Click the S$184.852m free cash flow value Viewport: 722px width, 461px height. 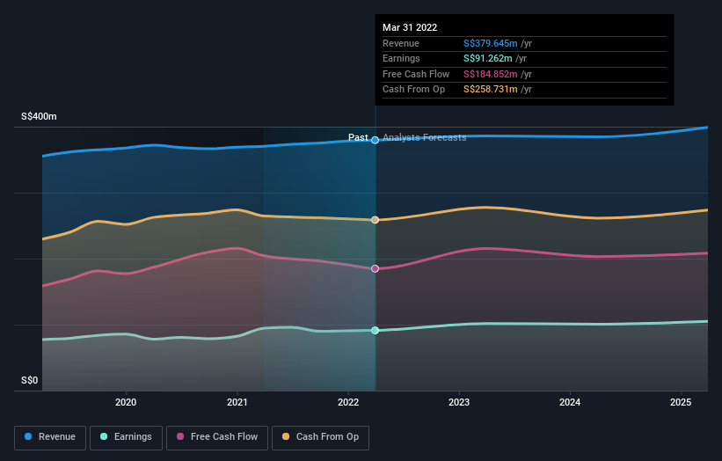pyautogui.click(x=491, y=74)
